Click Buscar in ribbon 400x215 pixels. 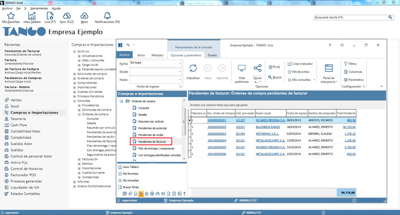275,77
